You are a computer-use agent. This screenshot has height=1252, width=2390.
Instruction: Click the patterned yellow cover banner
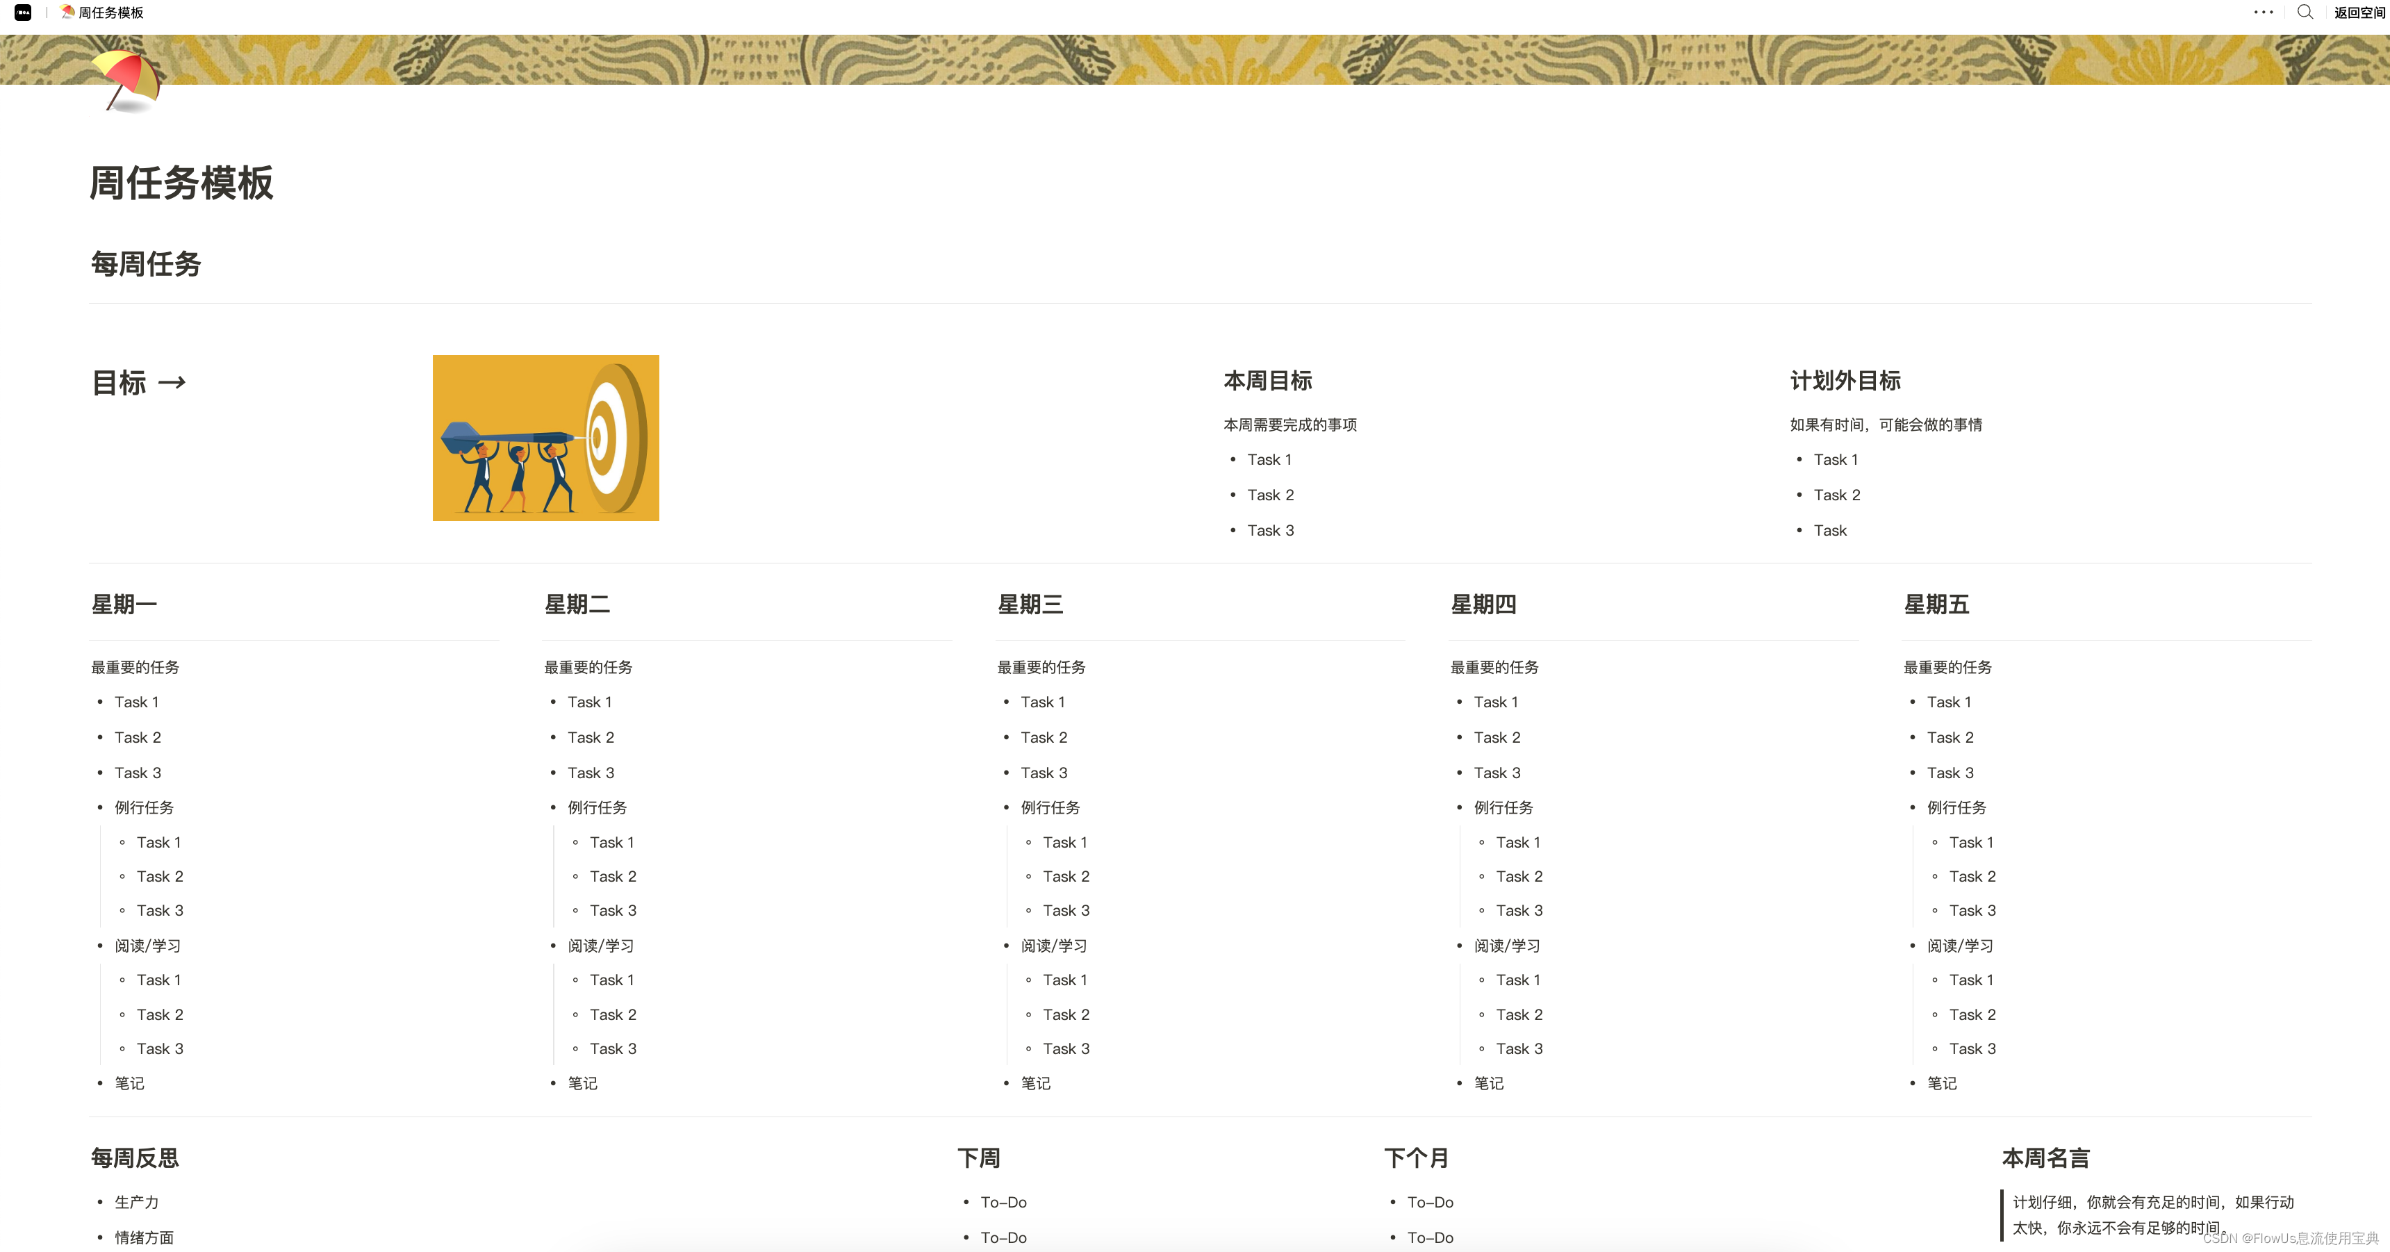(x=1206, y=59)
